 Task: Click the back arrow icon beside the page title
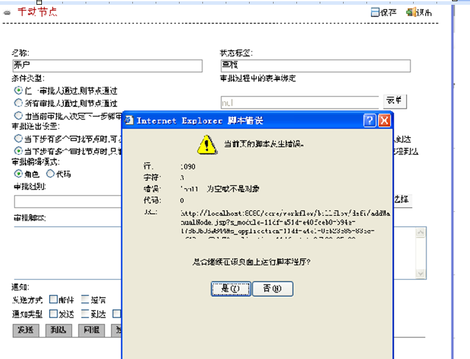click(x=7, y=13)
